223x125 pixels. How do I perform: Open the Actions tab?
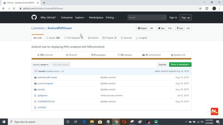(x=93, y=38)
